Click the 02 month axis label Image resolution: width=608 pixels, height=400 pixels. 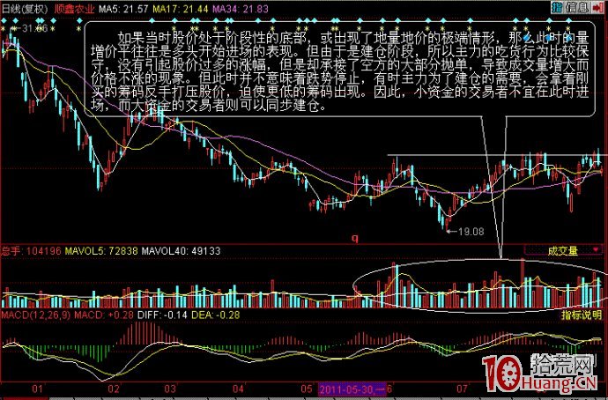coord(113,389)
